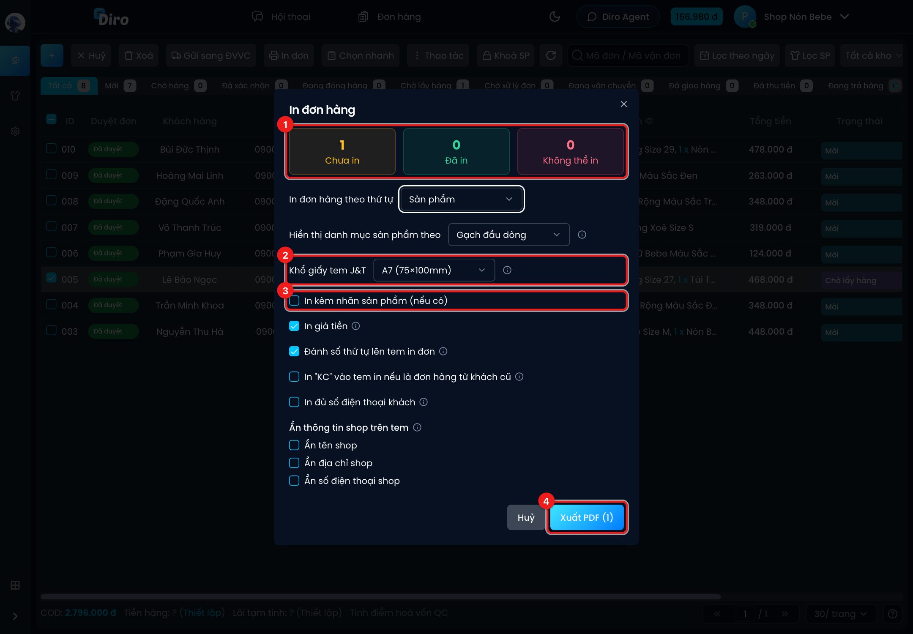Open the Gạch đầu dòng dropdown
The height and width of the screenshot is (634, 913).
(x=508, y=235)
